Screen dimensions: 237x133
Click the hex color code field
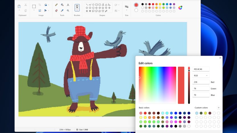pos(201,69)
